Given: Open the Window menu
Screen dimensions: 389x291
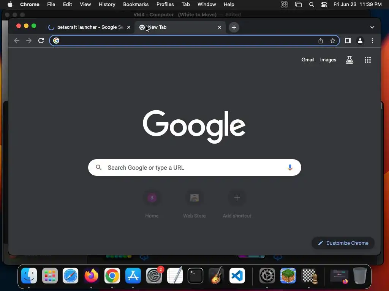Looking at the screenshot, I should (207, 4).
